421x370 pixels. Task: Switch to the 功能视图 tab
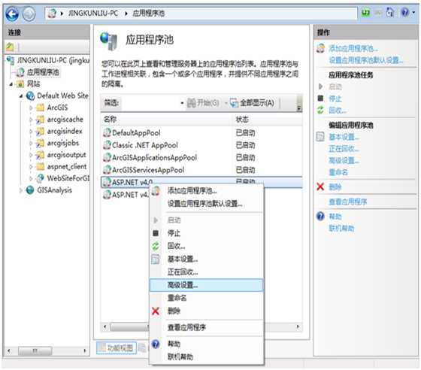click(x=117, y=348)
